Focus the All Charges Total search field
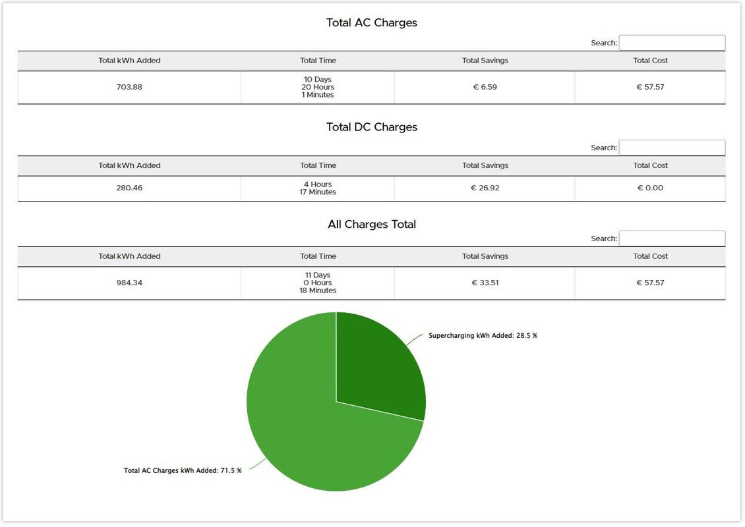Viewport: 745px width, 527px height. click(x=672, y=238)
